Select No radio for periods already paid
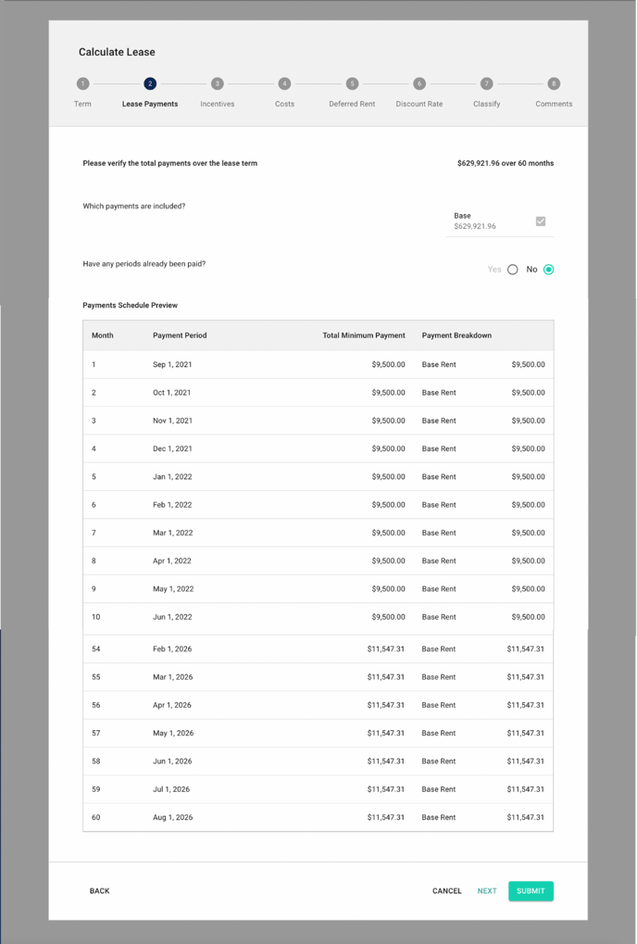 tap(548, 270)
